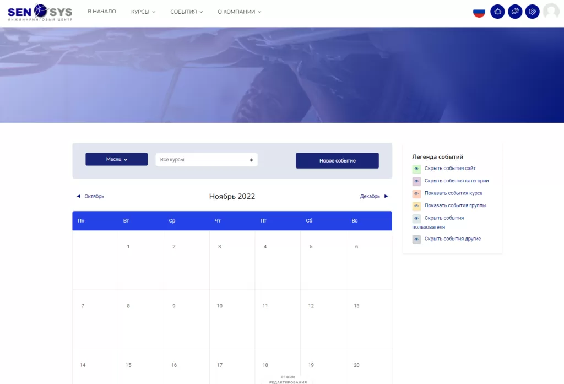Select day 5 in the calendar
The width and height of the screenshot is (564, 384).
point(311,246)
